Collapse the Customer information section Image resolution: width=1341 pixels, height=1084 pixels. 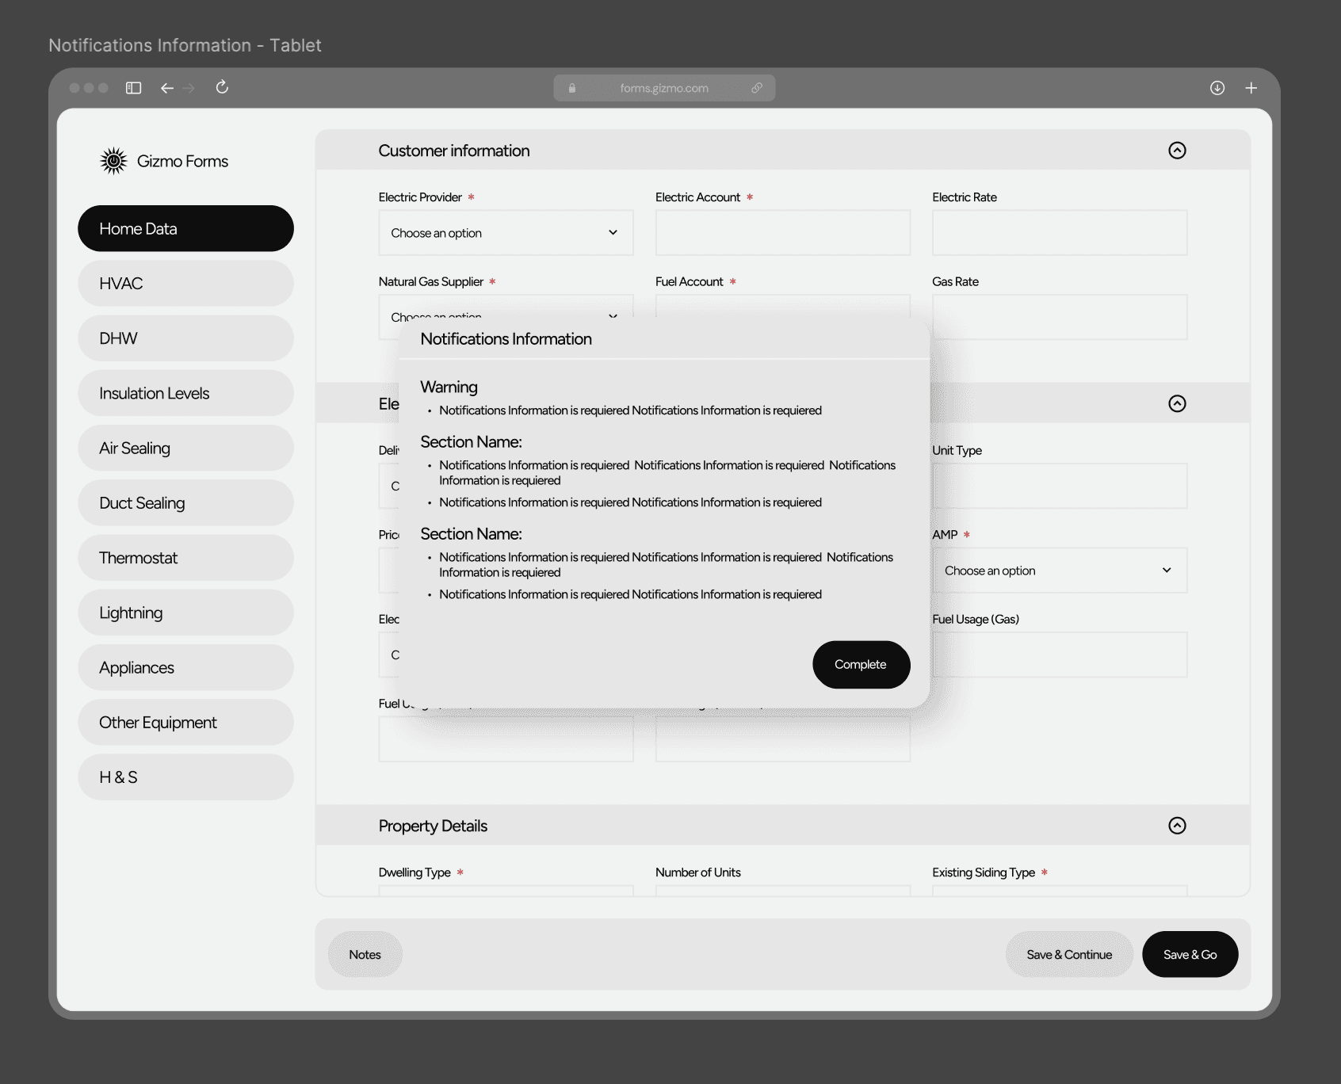[1177, 151]
